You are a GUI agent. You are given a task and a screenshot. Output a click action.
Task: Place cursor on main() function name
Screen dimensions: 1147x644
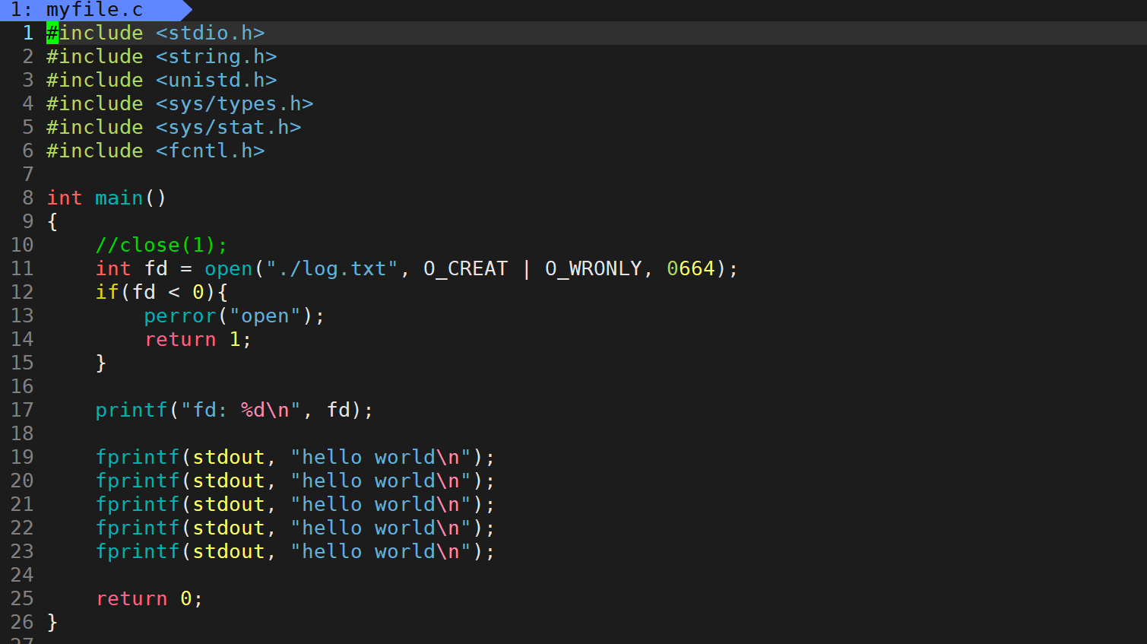pos(119,198)
